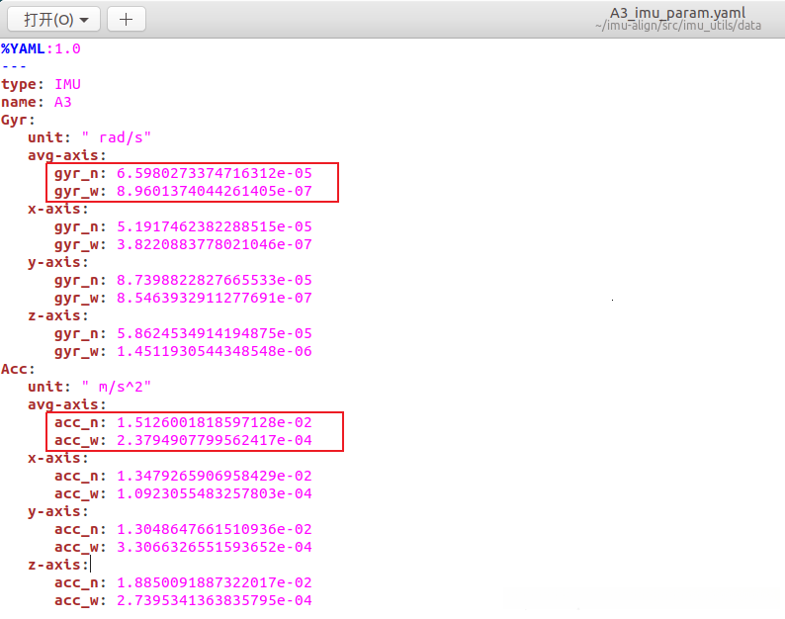785x619 pixels.
Task: Create a new document with the plus button
Action: (x=127, y=20)
